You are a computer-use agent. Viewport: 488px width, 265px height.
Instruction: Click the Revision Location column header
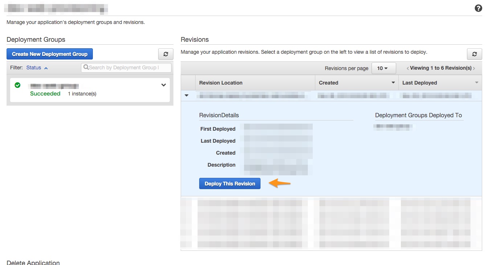(221, 82)
